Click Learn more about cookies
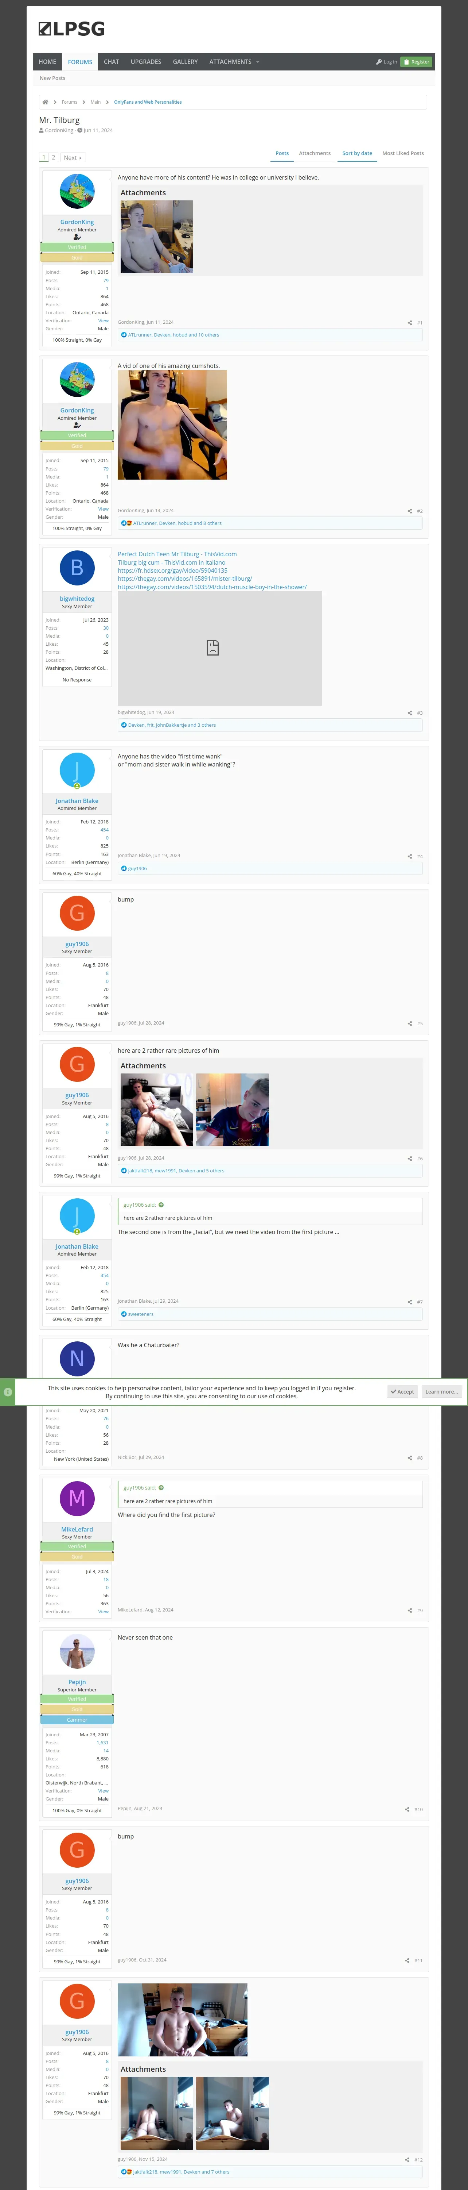The width and height of the screenshot is (468, 2190). [x=442, y=1392]
